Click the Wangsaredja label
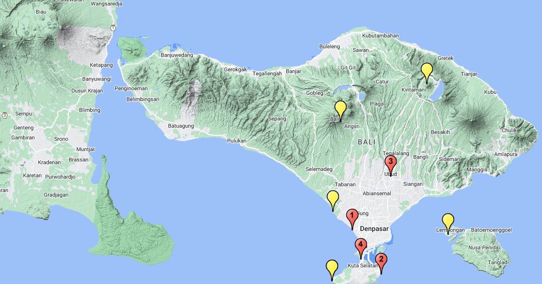This screenshot has width=542, height=284. (107, 4)
